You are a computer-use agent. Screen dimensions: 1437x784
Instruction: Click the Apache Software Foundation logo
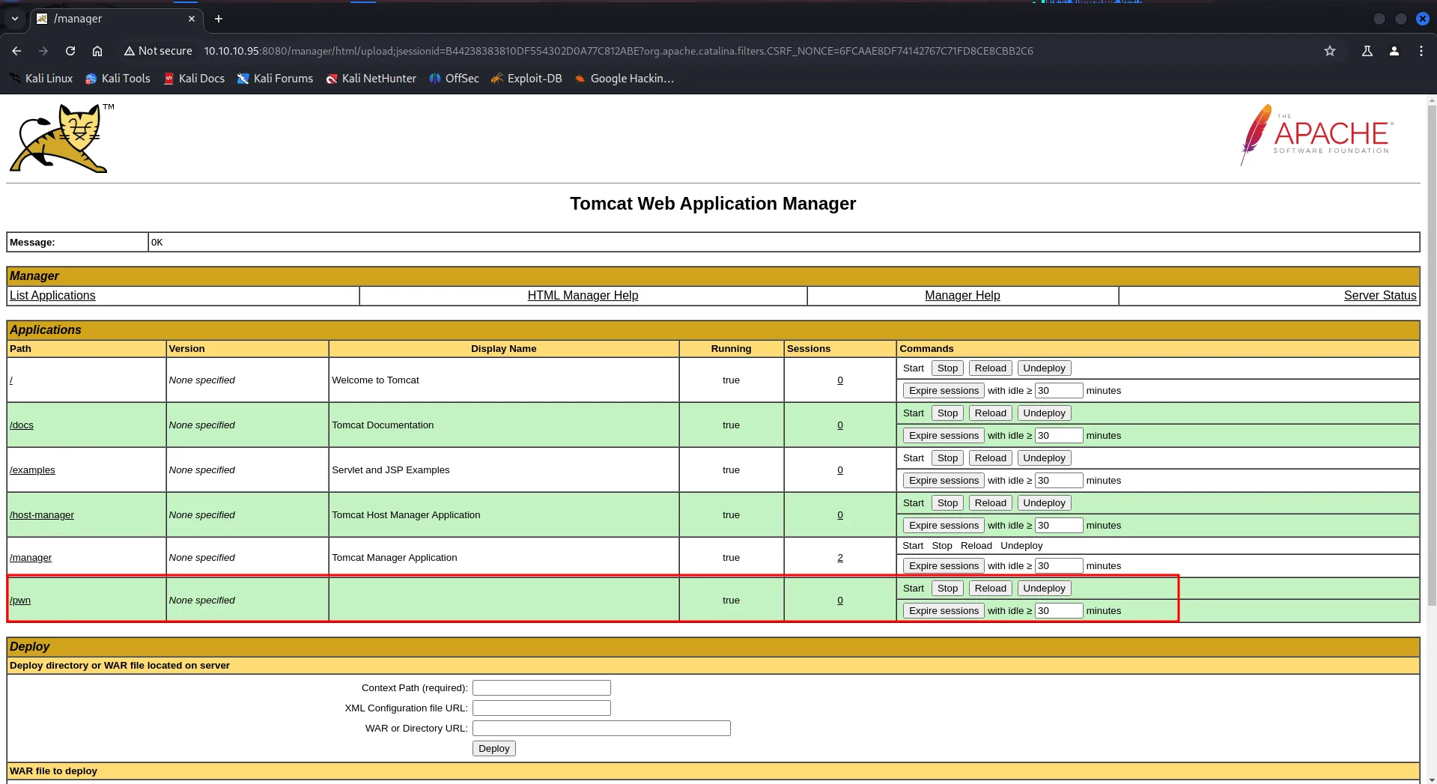click(1316, 136)
